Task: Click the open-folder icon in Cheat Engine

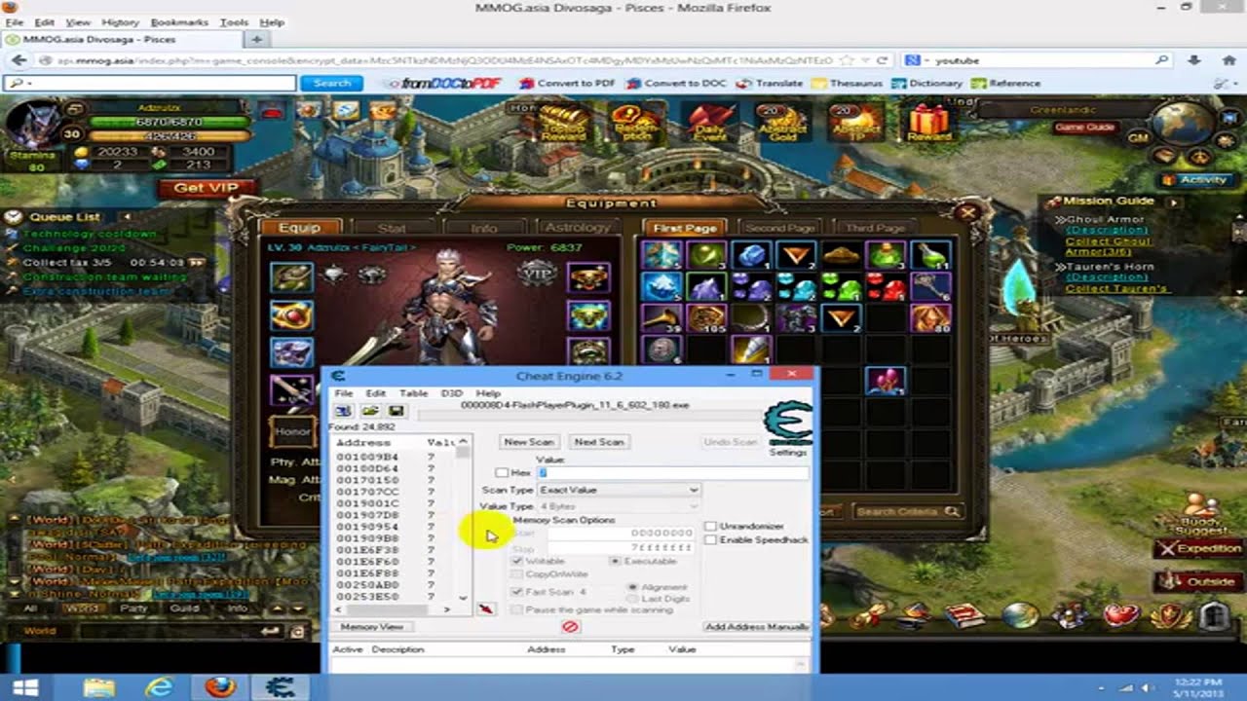Action: [x=370, y=411]
